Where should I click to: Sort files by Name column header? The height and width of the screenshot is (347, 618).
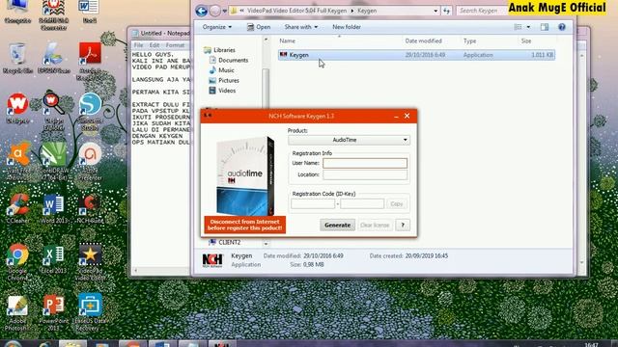point(288,40)
